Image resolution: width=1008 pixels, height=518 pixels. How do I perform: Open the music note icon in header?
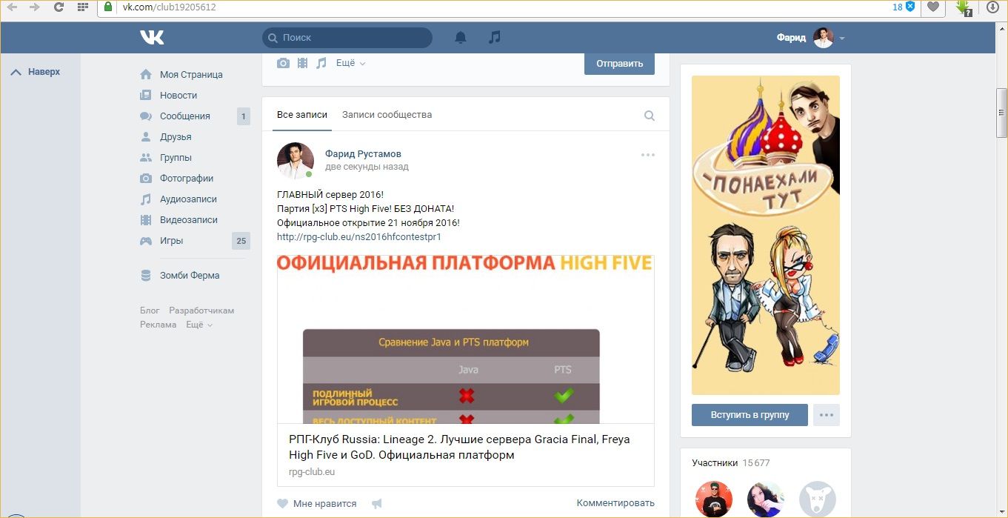[495, 38]
